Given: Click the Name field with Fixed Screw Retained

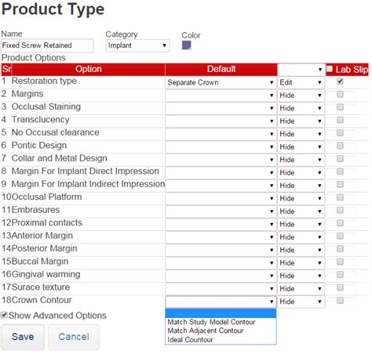Looking at the screenshot, I should coord(47,45).
